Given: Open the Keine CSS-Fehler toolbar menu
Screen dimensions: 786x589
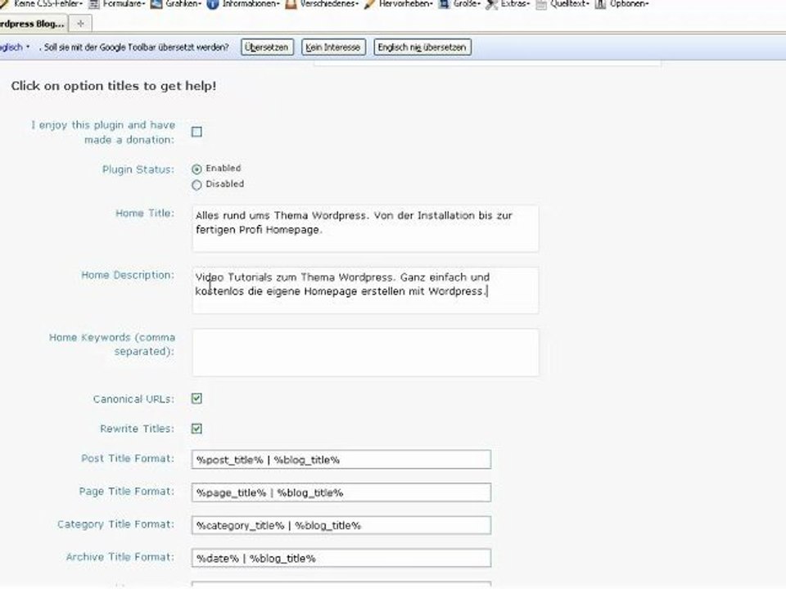Looking at the screenshot, I should point(42,4).
